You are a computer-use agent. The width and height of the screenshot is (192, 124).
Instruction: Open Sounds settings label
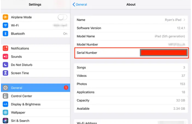click(16, 57)
